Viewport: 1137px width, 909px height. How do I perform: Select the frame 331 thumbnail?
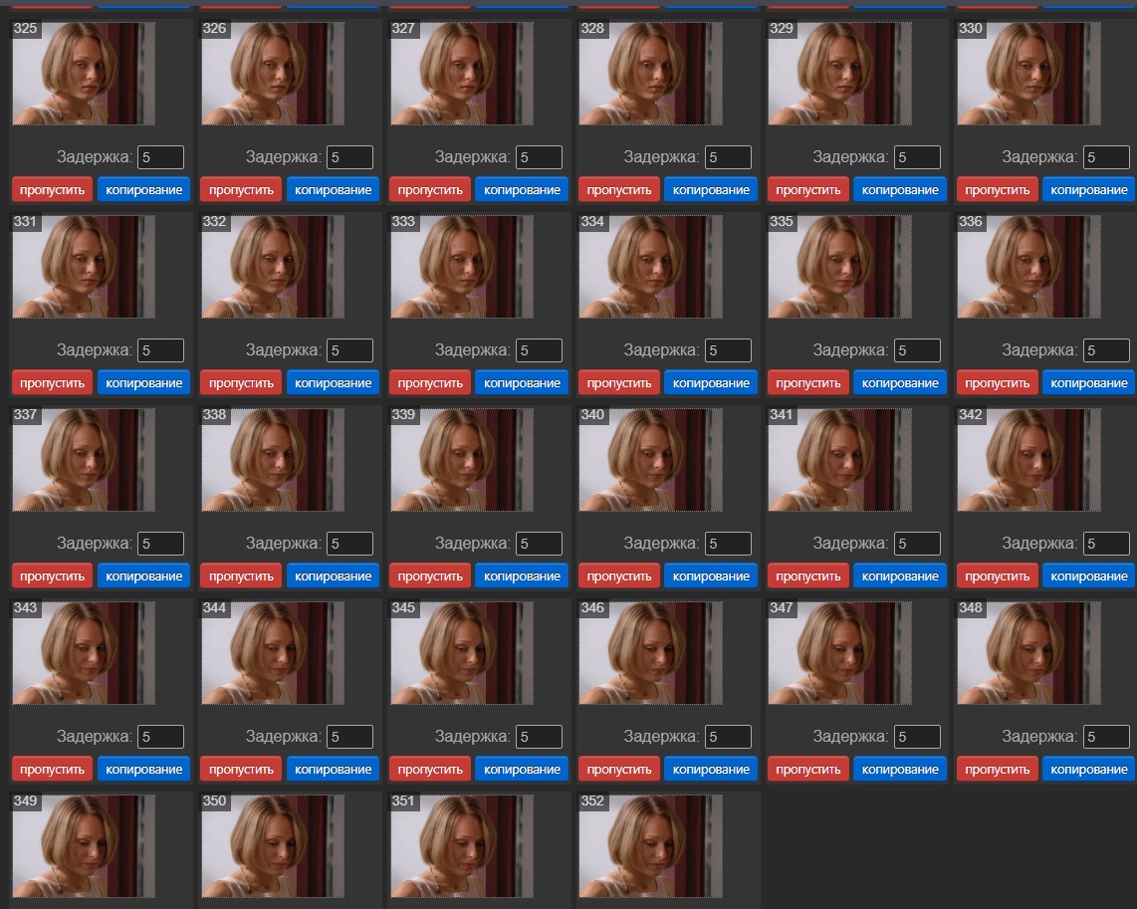point(84,266)
